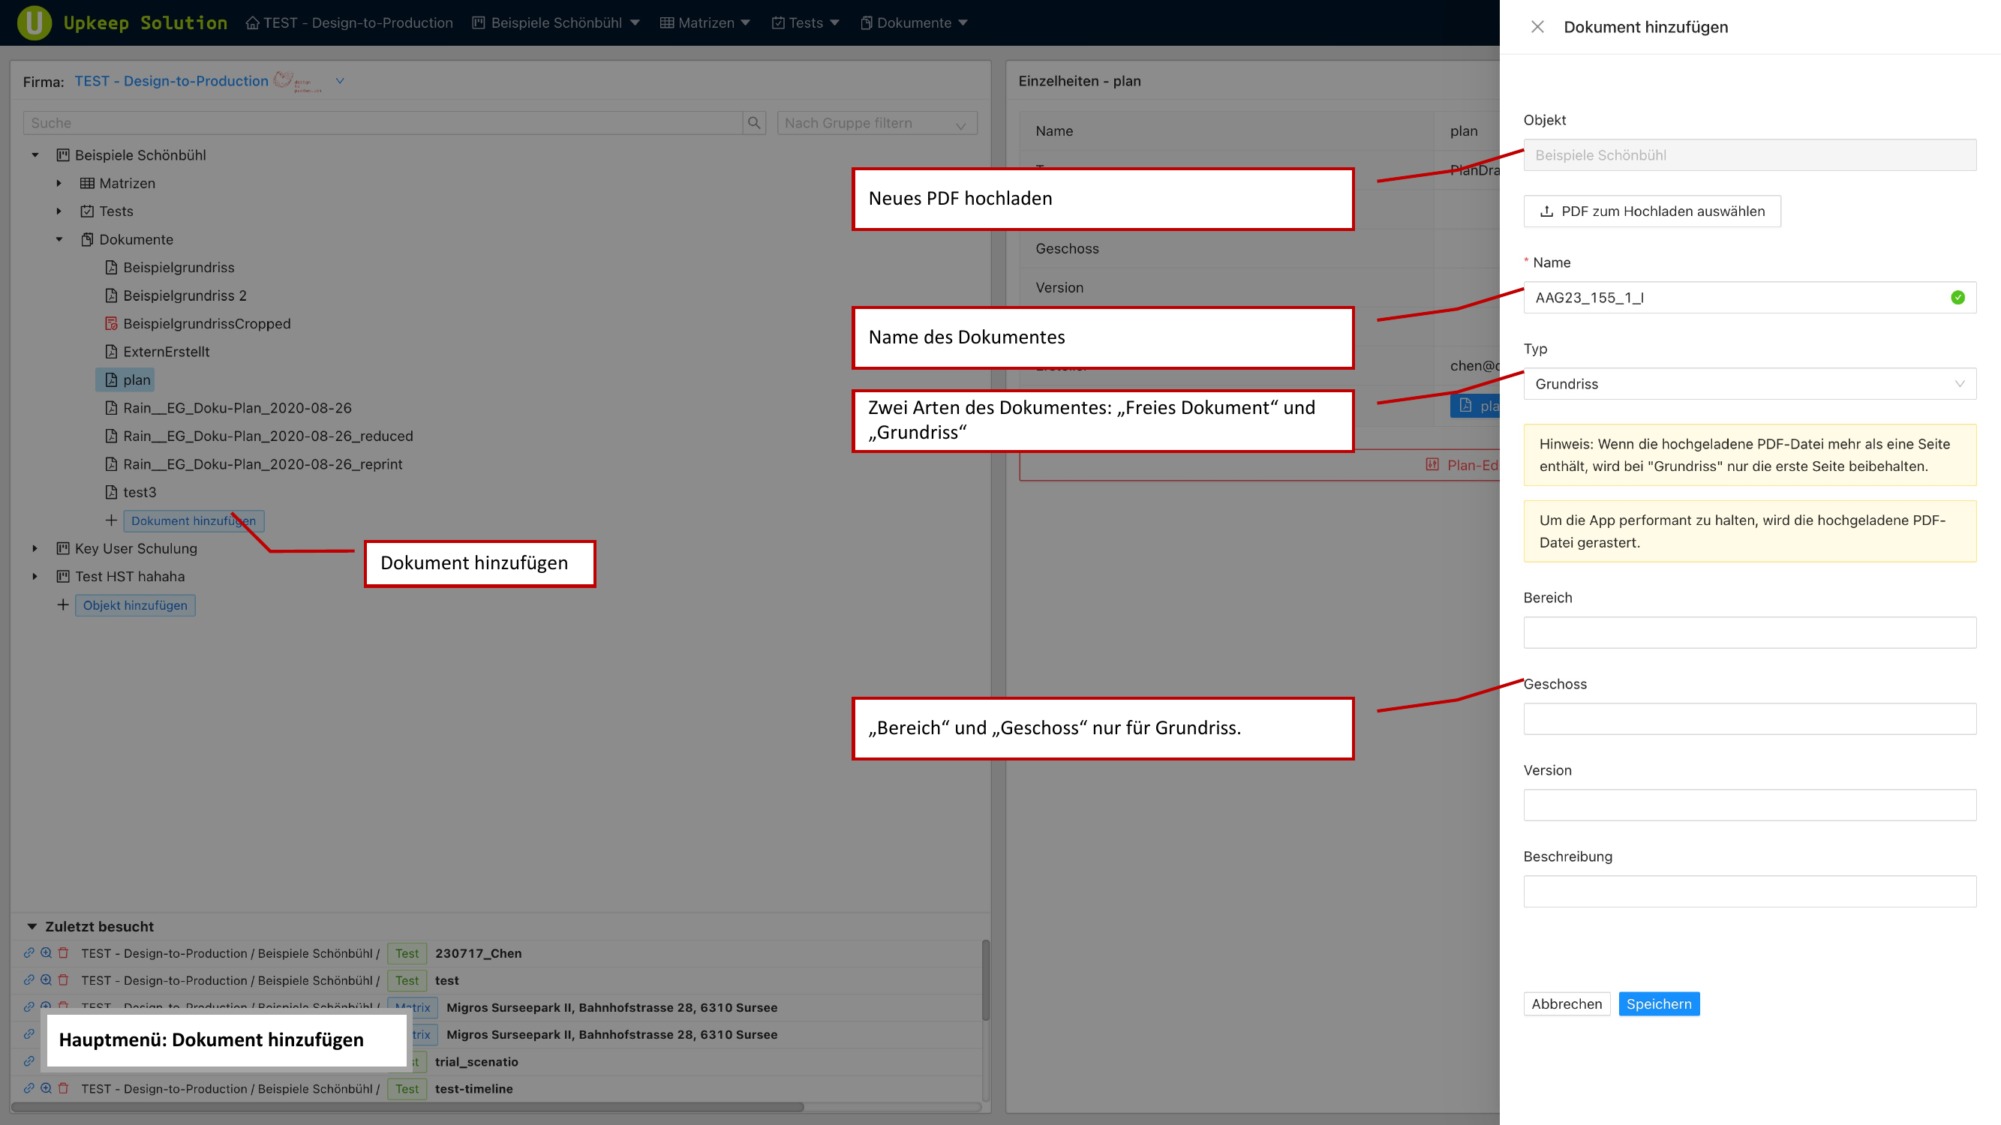Viewport: 2001px width, 1125px height.
Task: Click PDF zum Hochladen auswählen button
Action: coord(1651,211)
